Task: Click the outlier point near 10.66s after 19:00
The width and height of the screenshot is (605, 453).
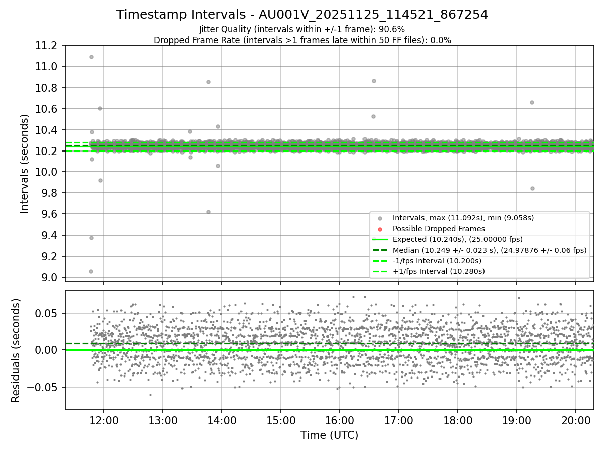Action: coord(532,102)
